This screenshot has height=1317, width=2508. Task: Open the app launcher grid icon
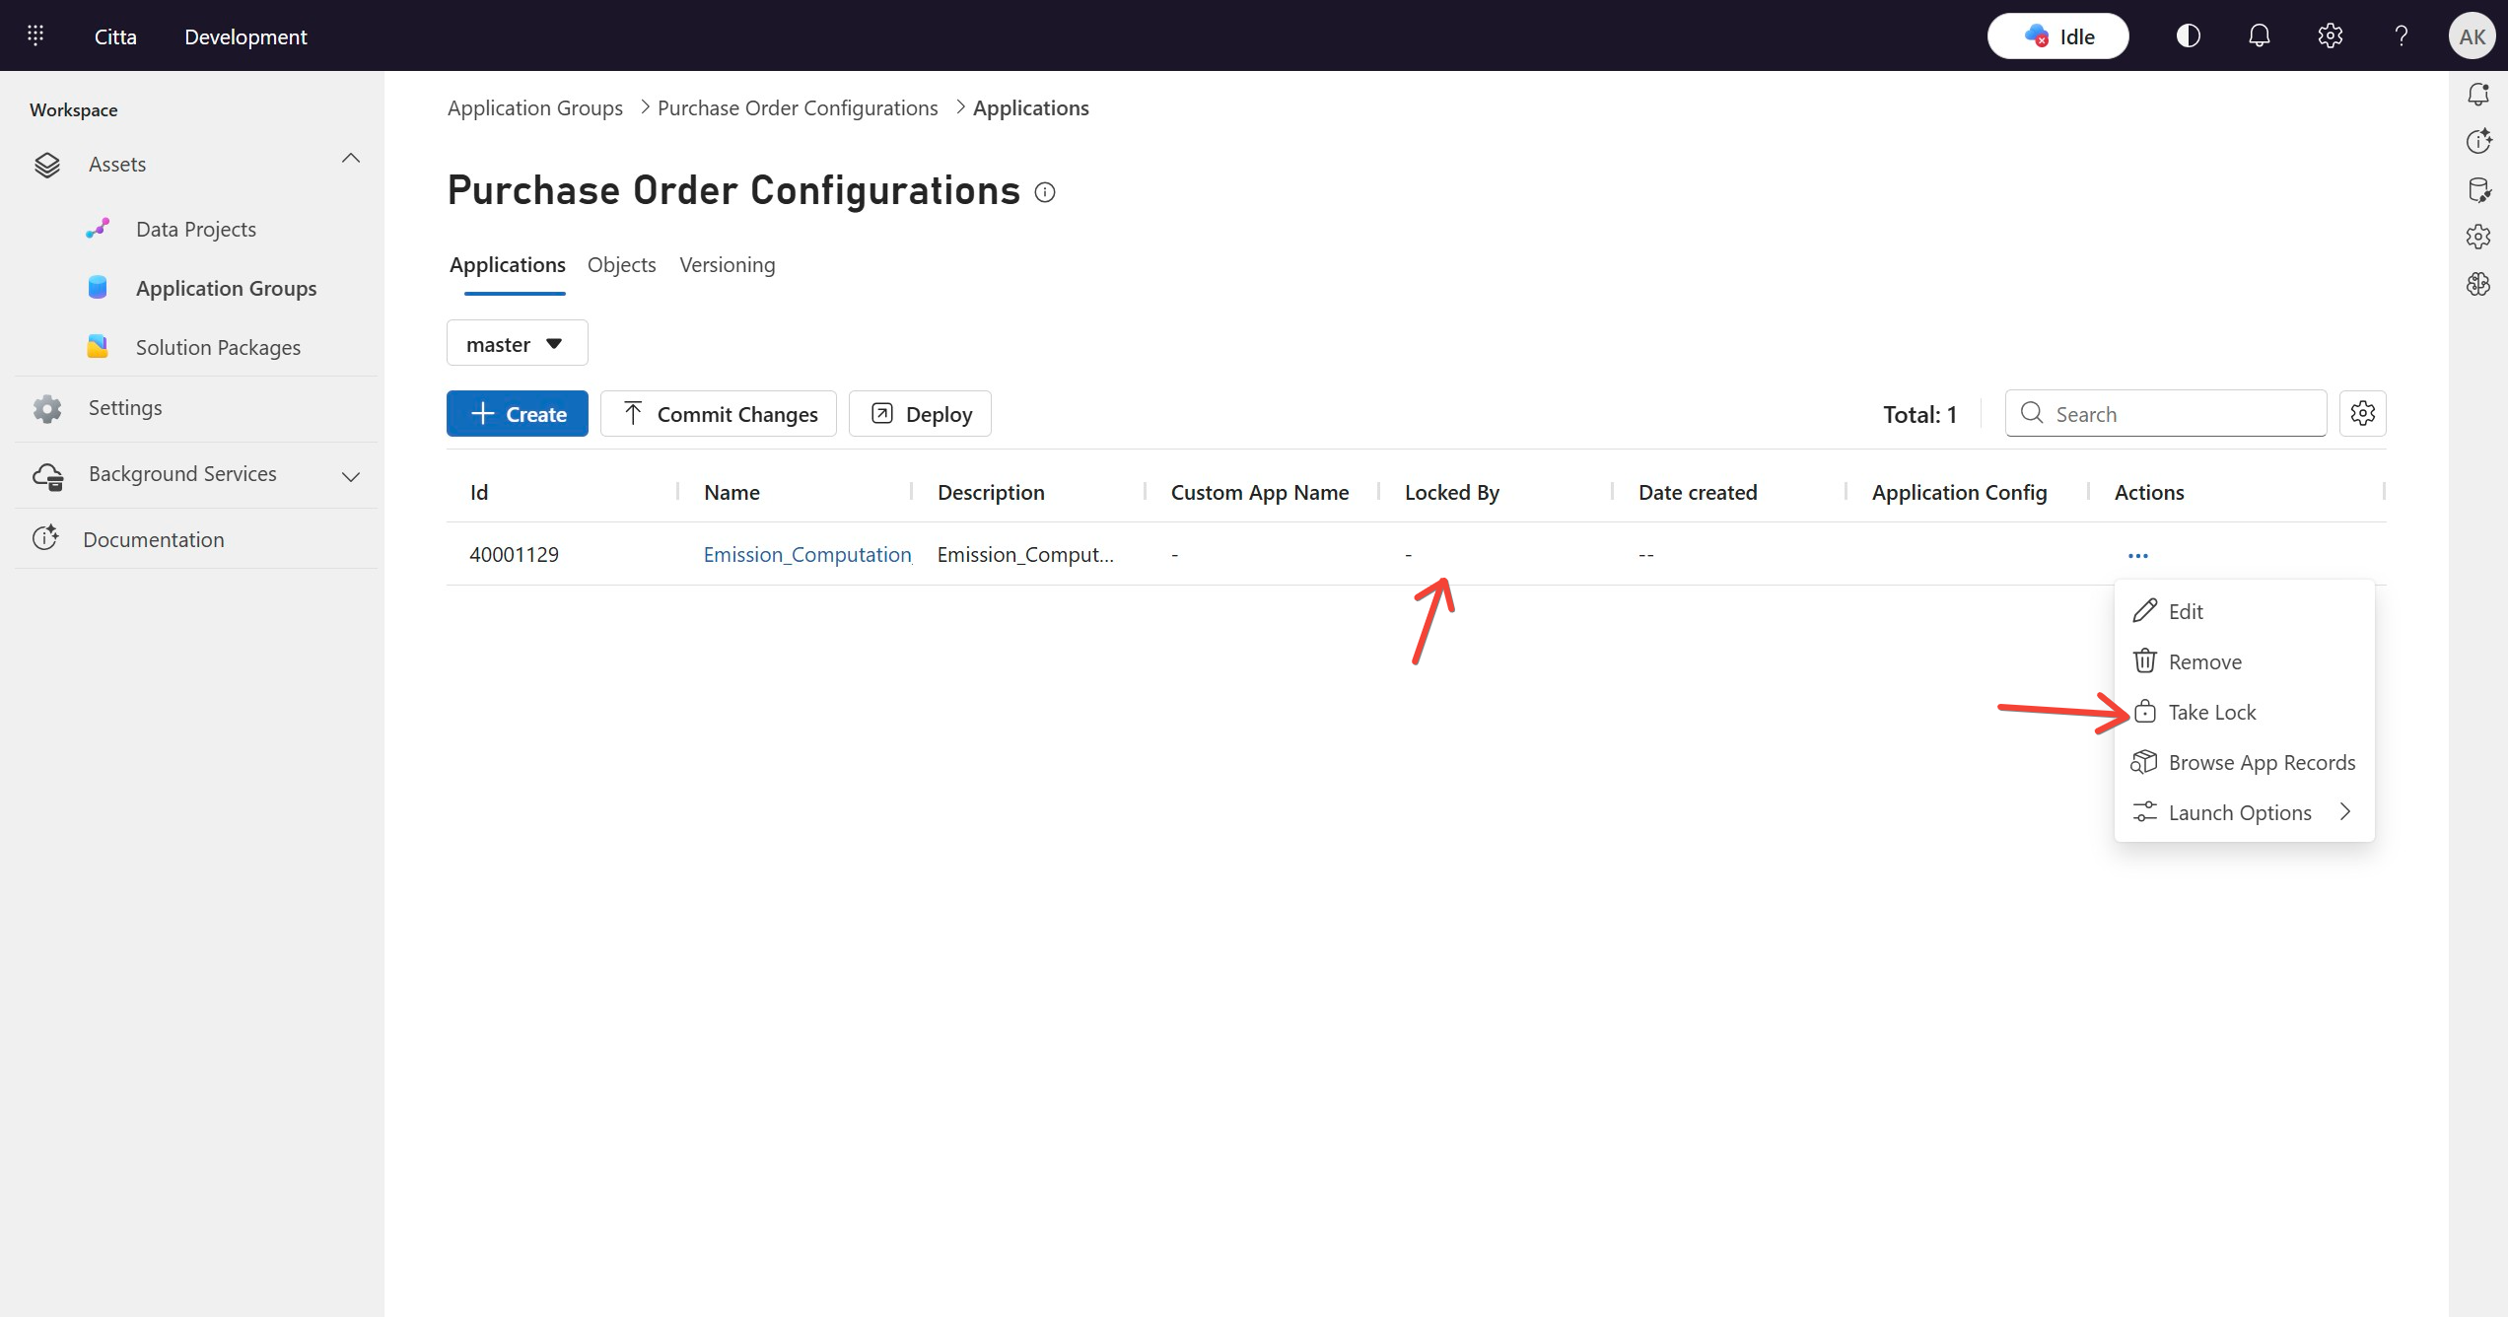click(x=35, y=36)
